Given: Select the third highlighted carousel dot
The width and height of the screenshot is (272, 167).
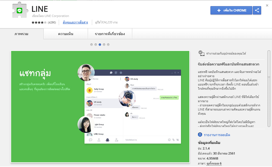Looking at the screenshot, I should point(100,45).
